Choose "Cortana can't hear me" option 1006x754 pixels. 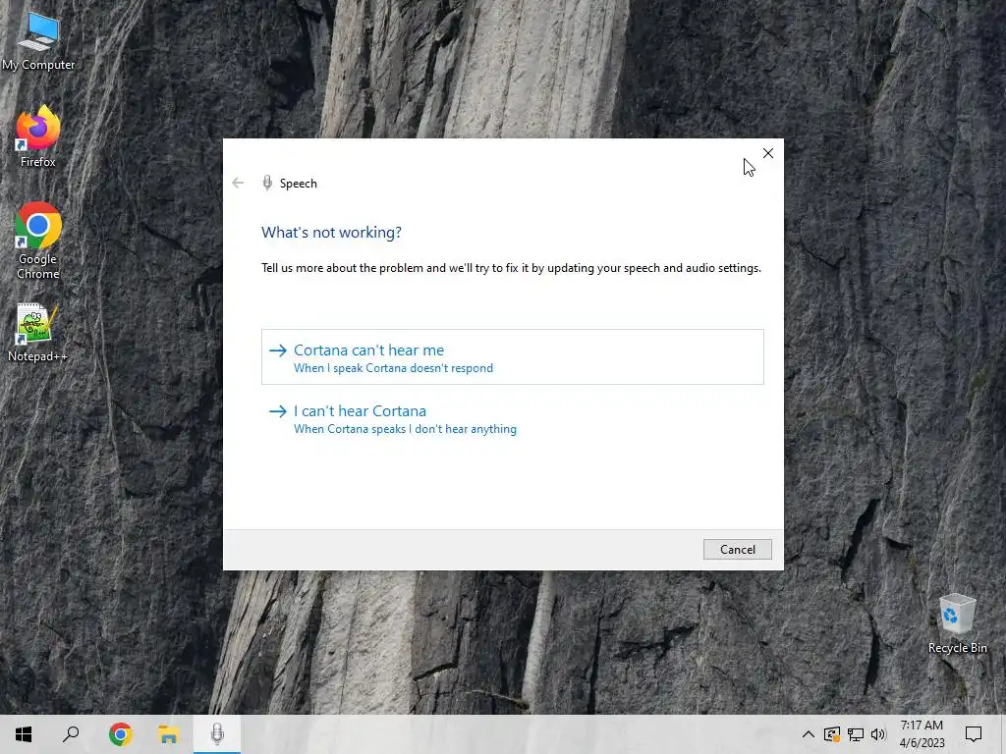(513, 357)
